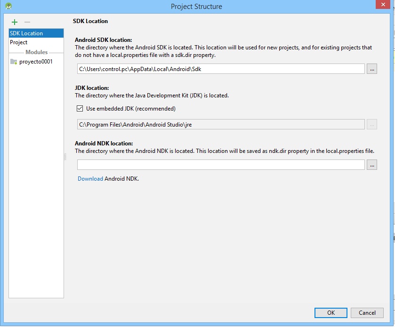Click the splitter handle beside the left panel

click(65, 158)
